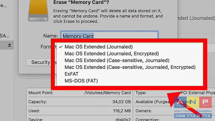Click the checkmark beside Mac OS Extended (Journaled)
Screen dimensions: 215x121
[x=61, y=47]
